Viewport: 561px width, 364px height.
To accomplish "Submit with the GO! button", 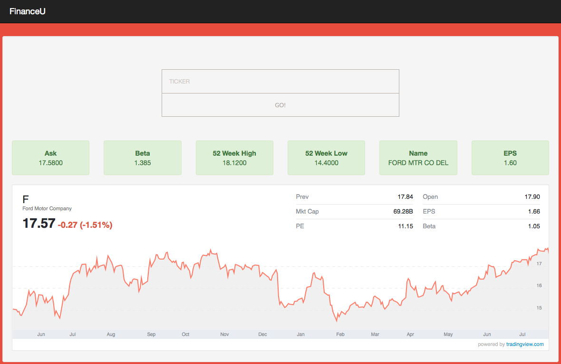I will tap(280, 105).
